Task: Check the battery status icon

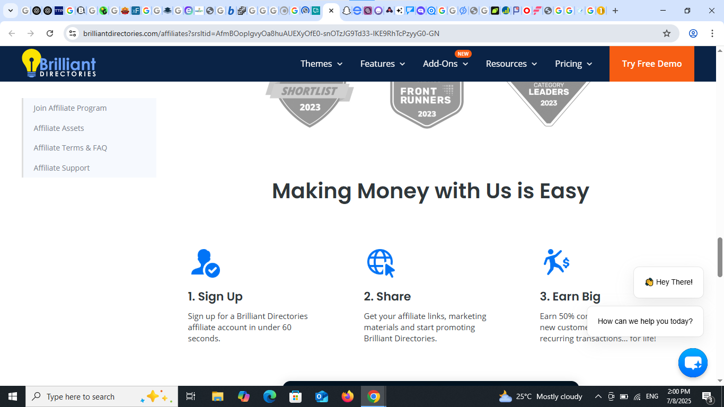Action: click(x=624, y=396)
